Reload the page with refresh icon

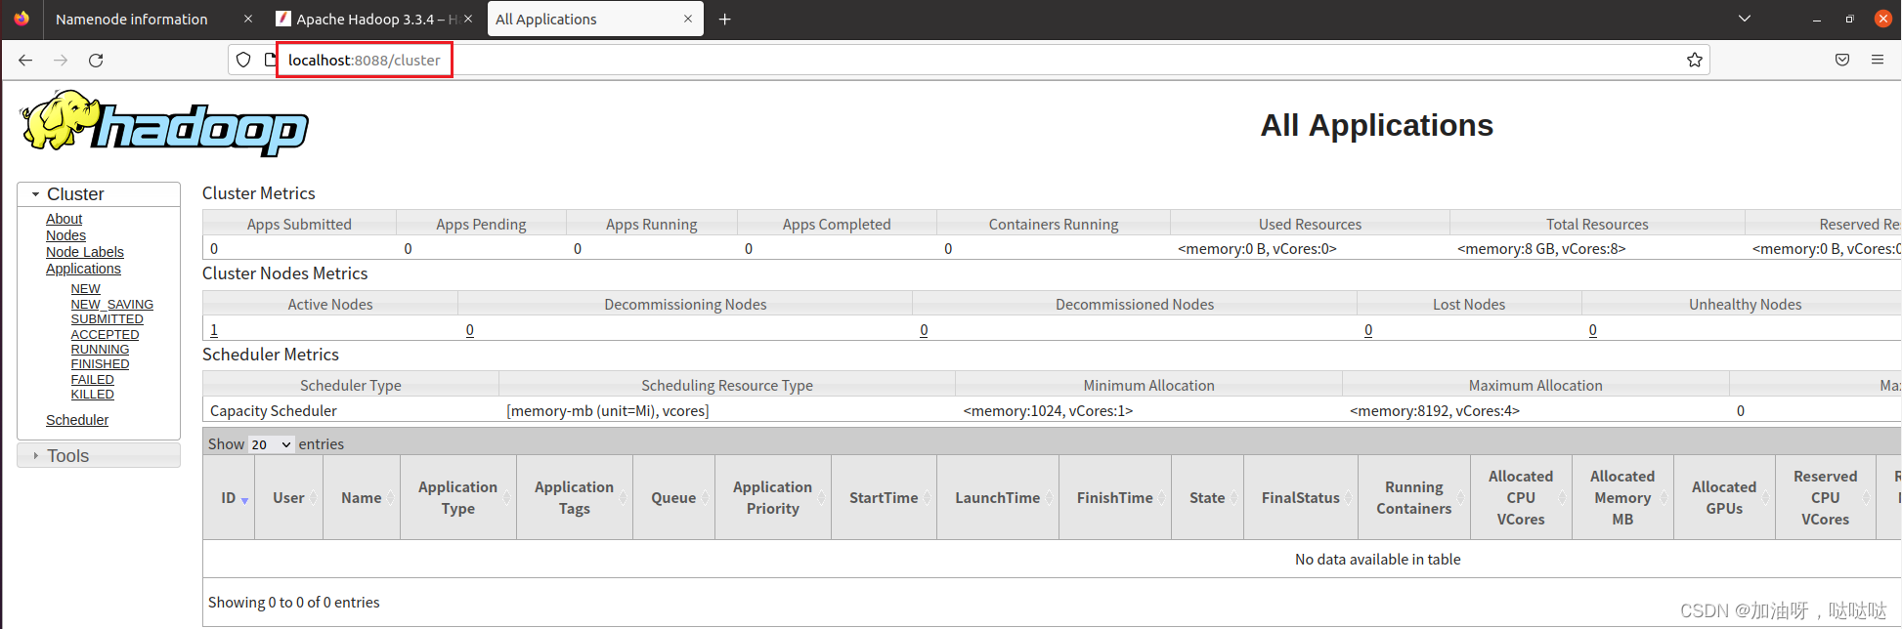click(x=96, y=61)
